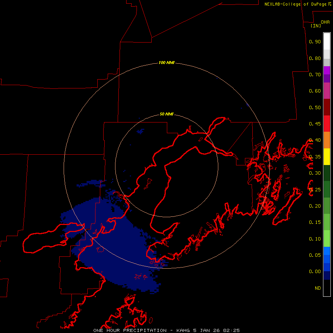Click the 02:25 timestamp in caption
Viewport: 333px width, 333px height.
pos(231,330)
